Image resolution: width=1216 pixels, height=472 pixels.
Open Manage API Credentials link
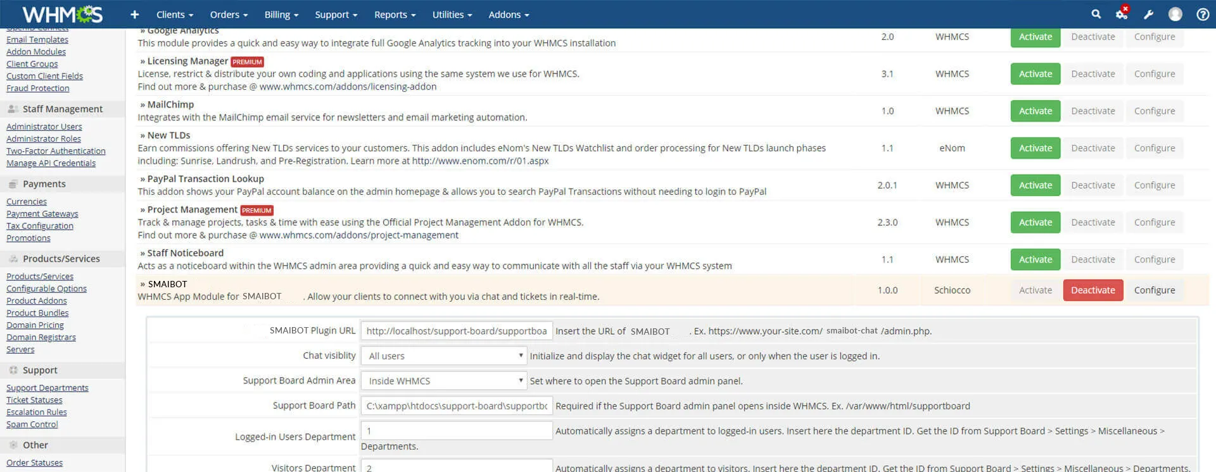pos(51,163)
